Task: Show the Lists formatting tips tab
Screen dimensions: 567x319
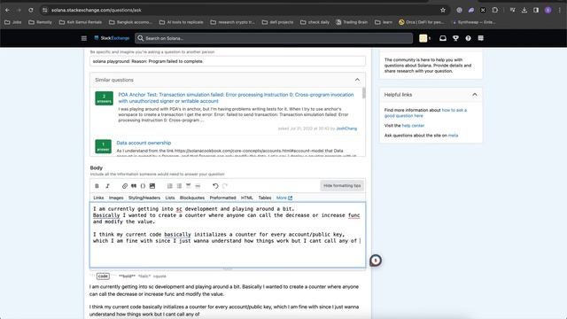Action: (170, 198)
